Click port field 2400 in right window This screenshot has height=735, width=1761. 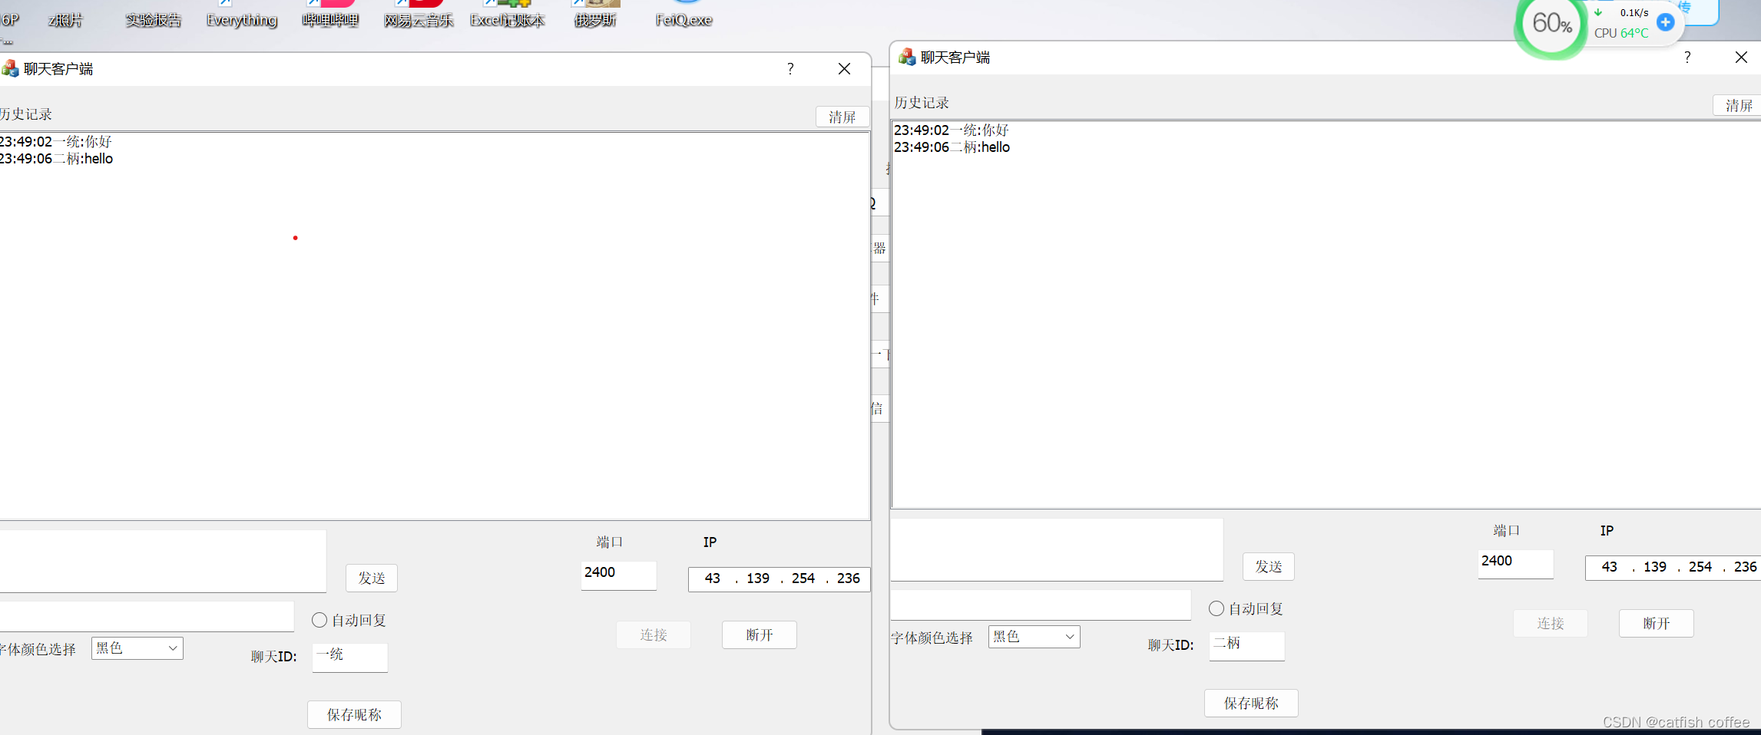tap(1516, 564)
